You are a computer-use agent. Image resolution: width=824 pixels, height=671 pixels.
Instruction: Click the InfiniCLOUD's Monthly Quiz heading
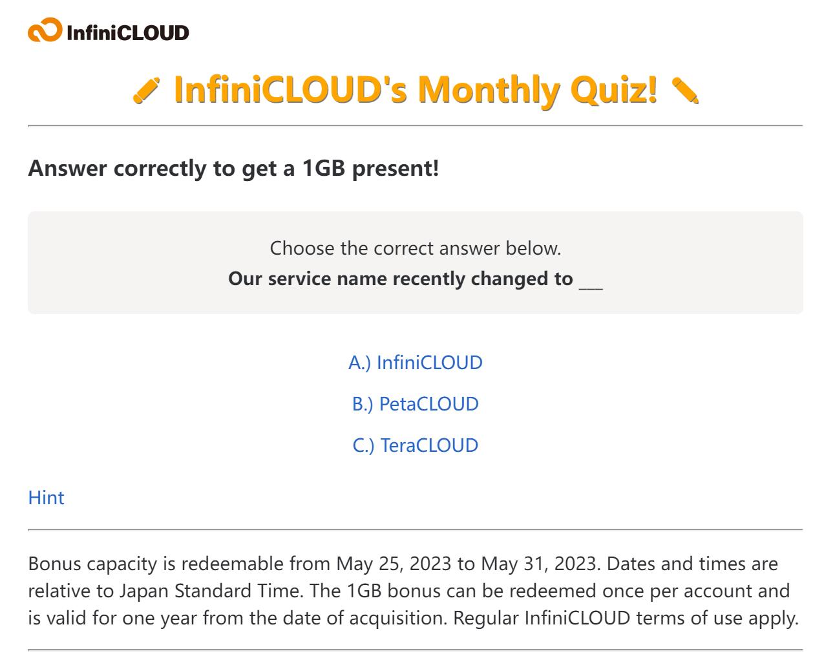point(416,89)
